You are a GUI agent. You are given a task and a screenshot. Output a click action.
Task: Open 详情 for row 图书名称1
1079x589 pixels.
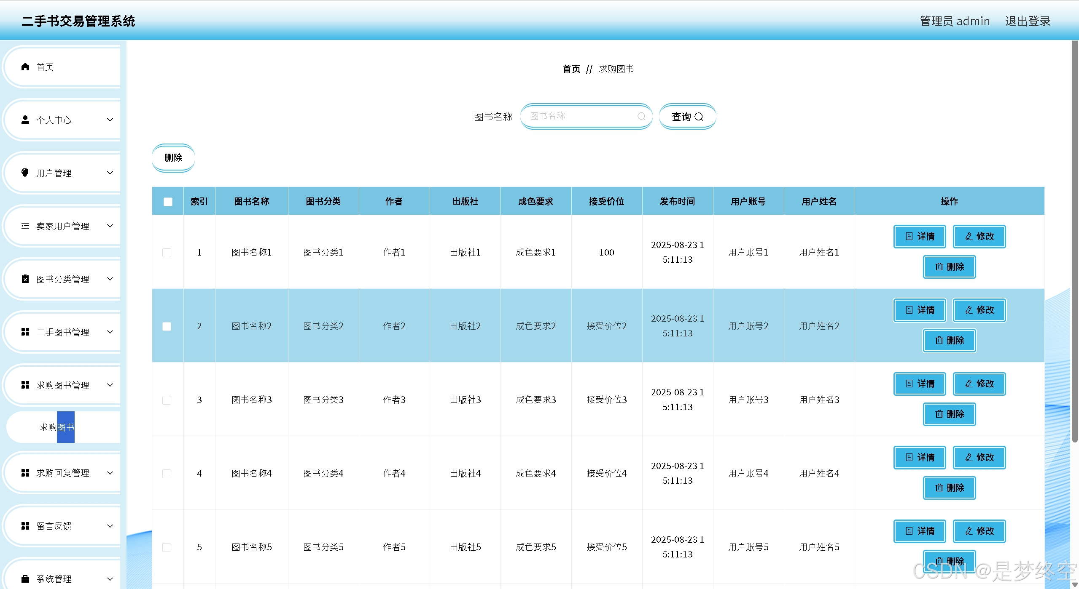point(920,237)
